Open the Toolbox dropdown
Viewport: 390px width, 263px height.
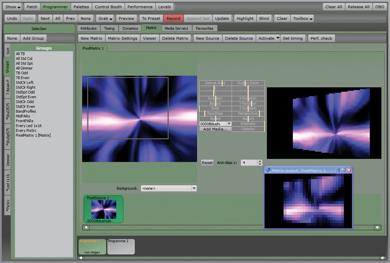click(x=302, y=18)
